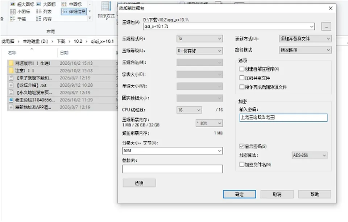The image size is (348, 222).
Task: Open the 路径模式 dropdown
Action: (305, 50)
